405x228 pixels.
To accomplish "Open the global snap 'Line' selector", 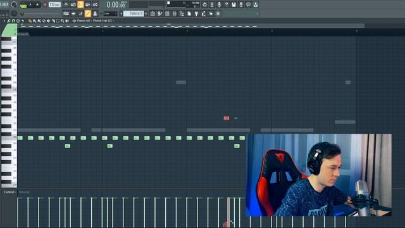I will pos(110,13).
